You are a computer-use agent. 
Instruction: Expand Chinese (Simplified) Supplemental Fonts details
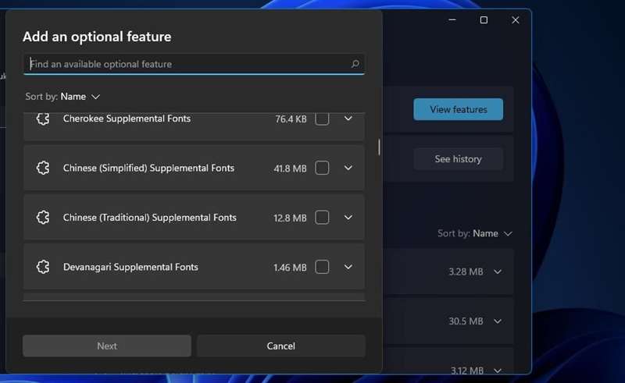(348, 168)
